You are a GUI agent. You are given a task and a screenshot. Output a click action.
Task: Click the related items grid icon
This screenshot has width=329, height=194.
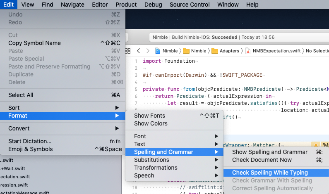coord(127,51)
